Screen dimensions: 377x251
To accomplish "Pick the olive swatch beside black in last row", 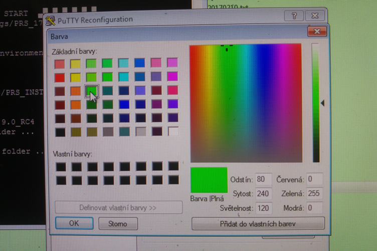I will [x=76, y=132].
